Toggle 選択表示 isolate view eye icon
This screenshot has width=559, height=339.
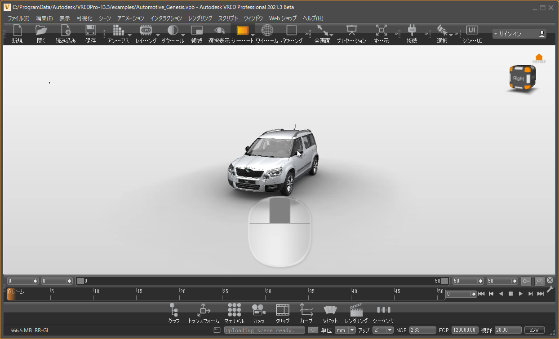[x=219, y=30]
